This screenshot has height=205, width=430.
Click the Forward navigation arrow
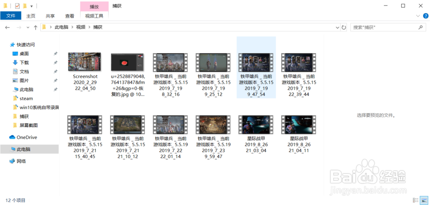pos(18,28)
